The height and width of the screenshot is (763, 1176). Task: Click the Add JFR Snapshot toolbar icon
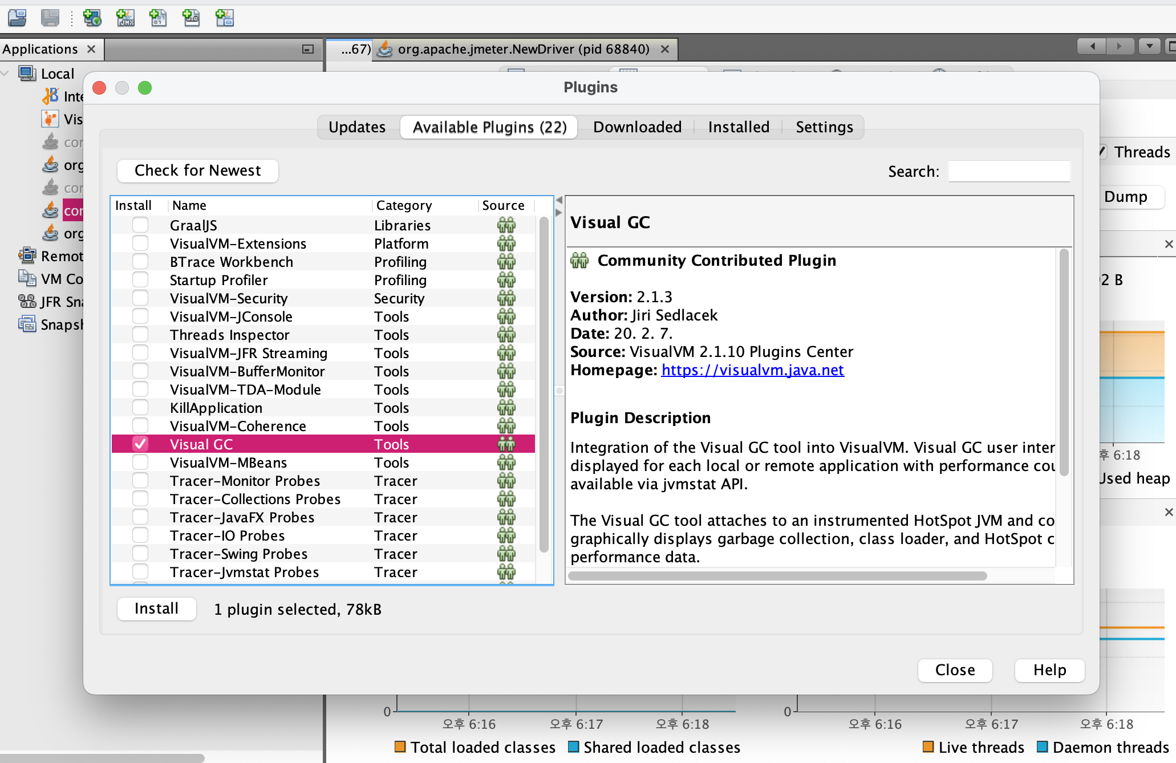click(191, 18)
